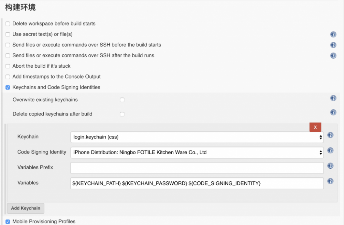Open help for SSH before build starts

333,45
